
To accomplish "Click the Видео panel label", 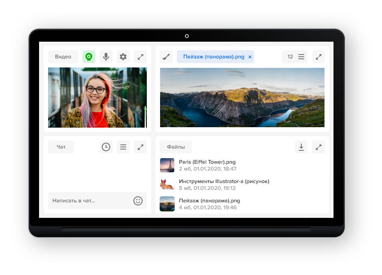I will (x=63, y=57).
